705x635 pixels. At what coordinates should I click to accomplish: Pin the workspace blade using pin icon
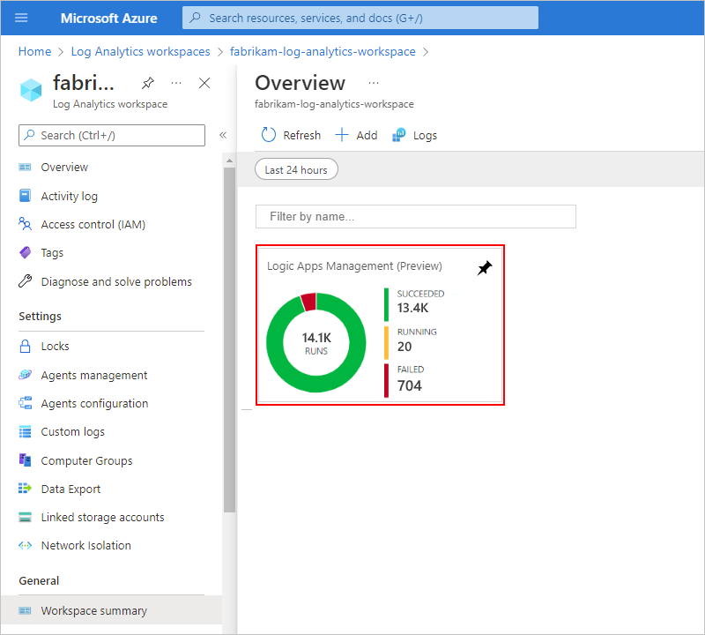(x=147, y=83)
